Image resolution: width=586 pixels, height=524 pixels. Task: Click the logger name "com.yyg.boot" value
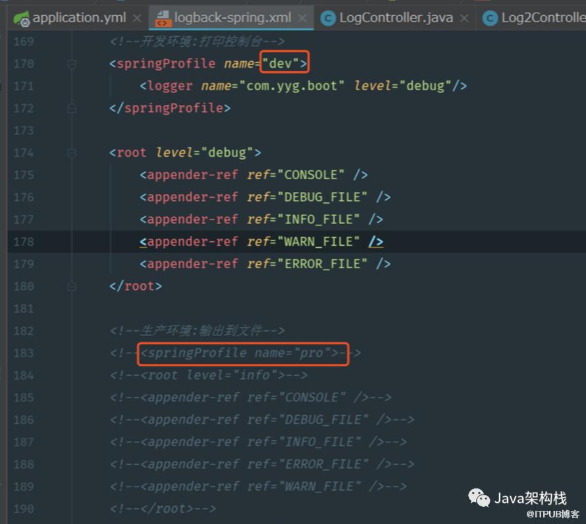(292, 86)
